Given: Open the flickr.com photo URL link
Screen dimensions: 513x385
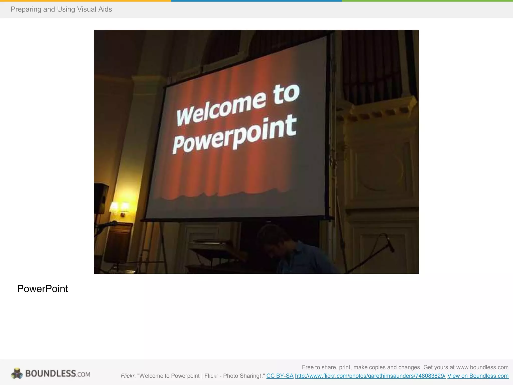Looking at the screenshot, I should coord(370,376).
